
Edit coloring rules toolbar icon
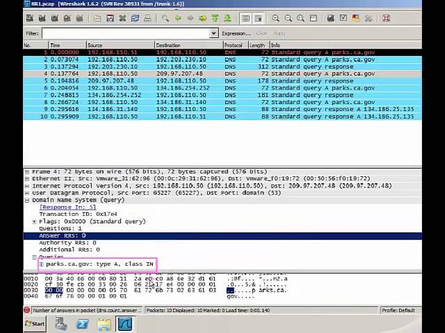pyautogui.click(x=356, y=19)
